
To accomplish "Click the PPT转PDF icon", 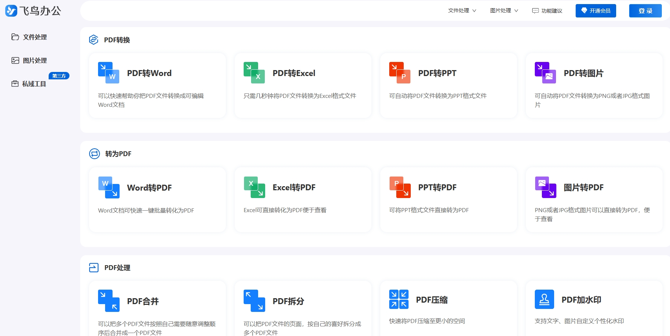I will click(400, 187).
